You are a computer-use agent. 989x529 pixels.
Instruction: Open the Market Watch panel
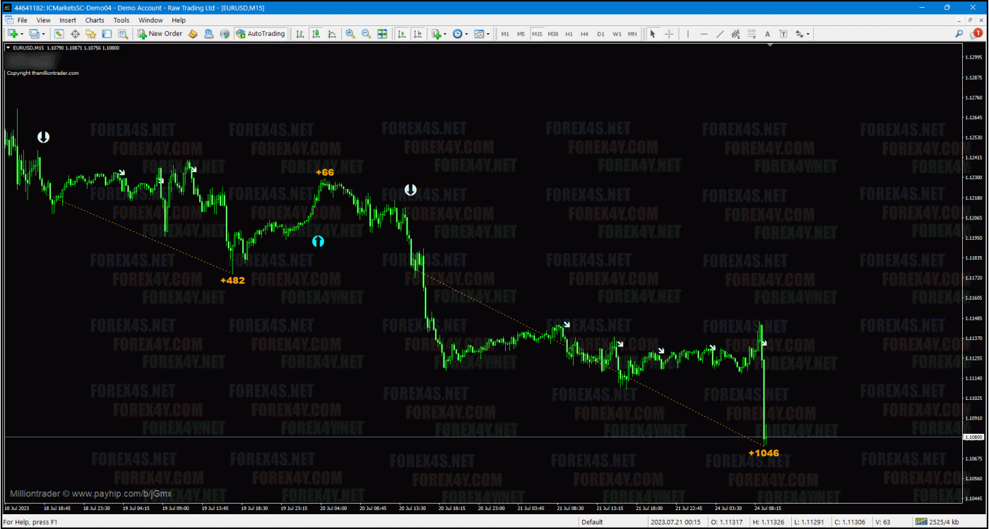click(59, 34)
